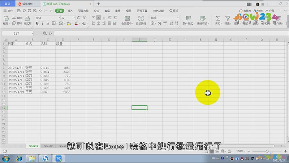Toggle center horizontal alignment
Screen dimensions: 289x163
[99, 23]
